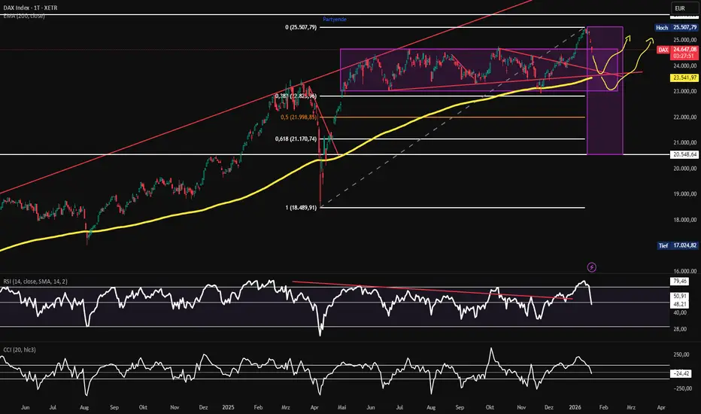This screenshot has width=701, height=414.
Task: Click the 18.000,00 price axis label
Action: click(685, 220)
